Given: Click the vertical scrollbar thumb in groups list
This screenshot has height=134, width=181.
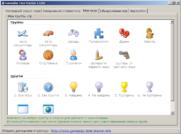Looking at the screenshot, I should click(172, 62).
